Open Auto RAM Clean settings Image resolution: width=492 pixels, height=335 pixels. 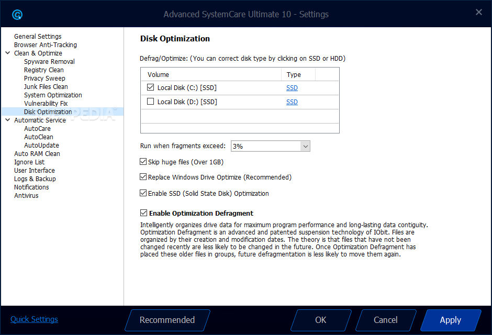[x=37, y=154]
